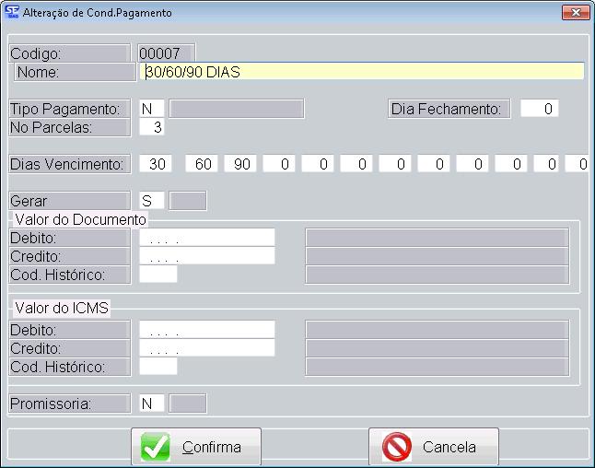This screenshot has height=468, width=595.
Task: Select third Dias Vencimento field with 90
Action: (x=241, y=164)
